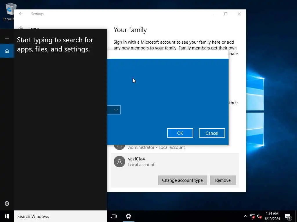Select the Home icon in Start sidebar

tap(7, 51)
